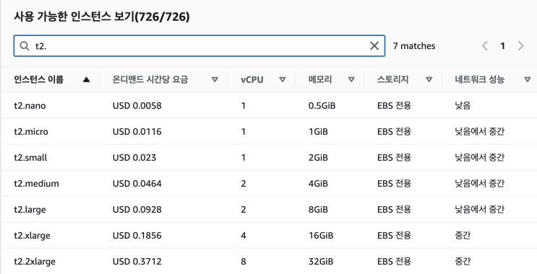Click the 메모리 column header label
The width and height of the screenshot is (537, 274).
click(320, 79)
